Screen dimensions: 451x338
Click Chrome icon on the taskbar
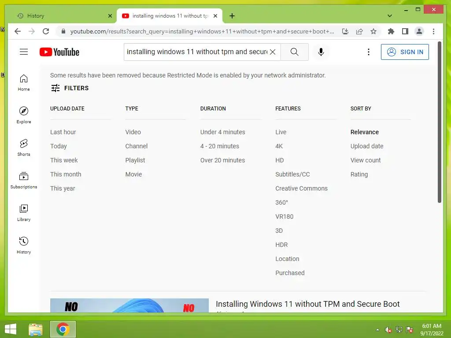point(63,329)
